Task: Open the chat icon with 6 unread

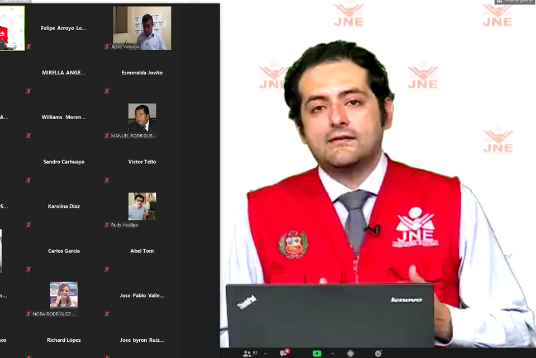Action: pyautogui.click(x=284, y=353)
